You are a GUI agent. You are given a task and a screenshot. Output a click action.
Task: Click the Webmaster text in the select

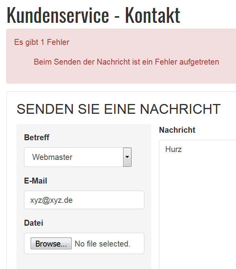(x=52, y=157)
